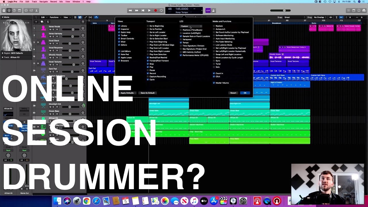Toggle the Cycle mode button
This screenshot has width=368, height=207.
[162, 10]
